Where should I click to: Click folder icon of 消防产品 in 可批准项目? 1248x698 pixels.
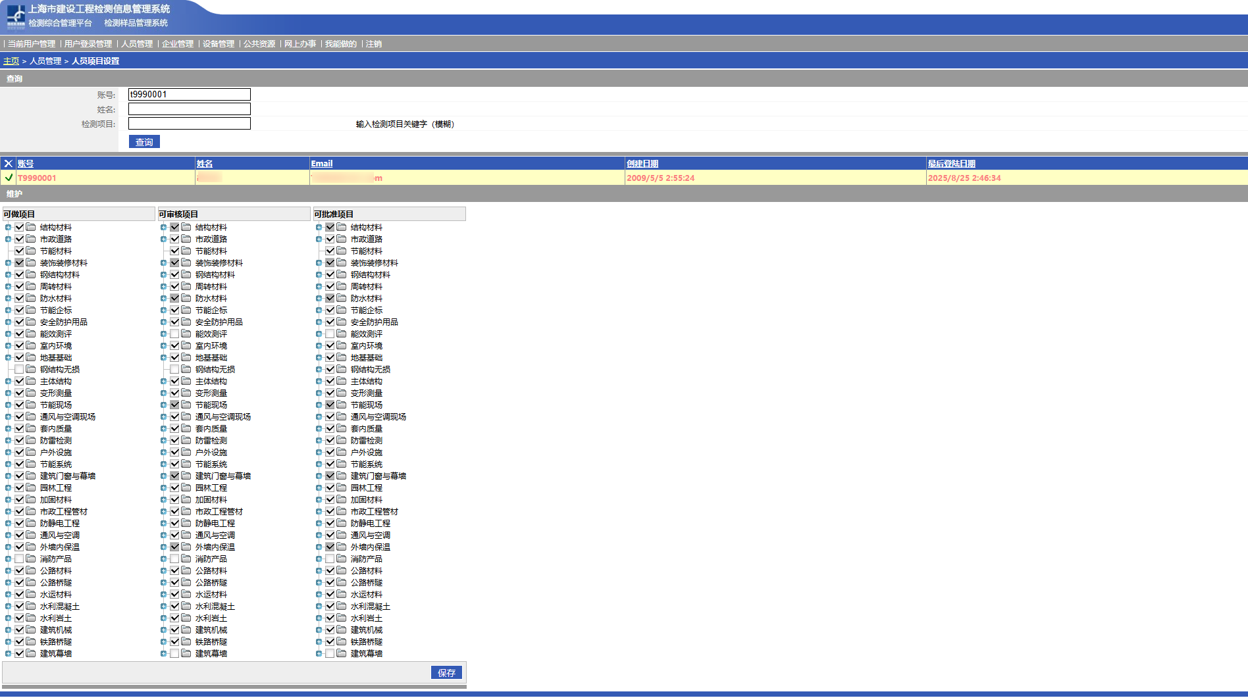342,559
